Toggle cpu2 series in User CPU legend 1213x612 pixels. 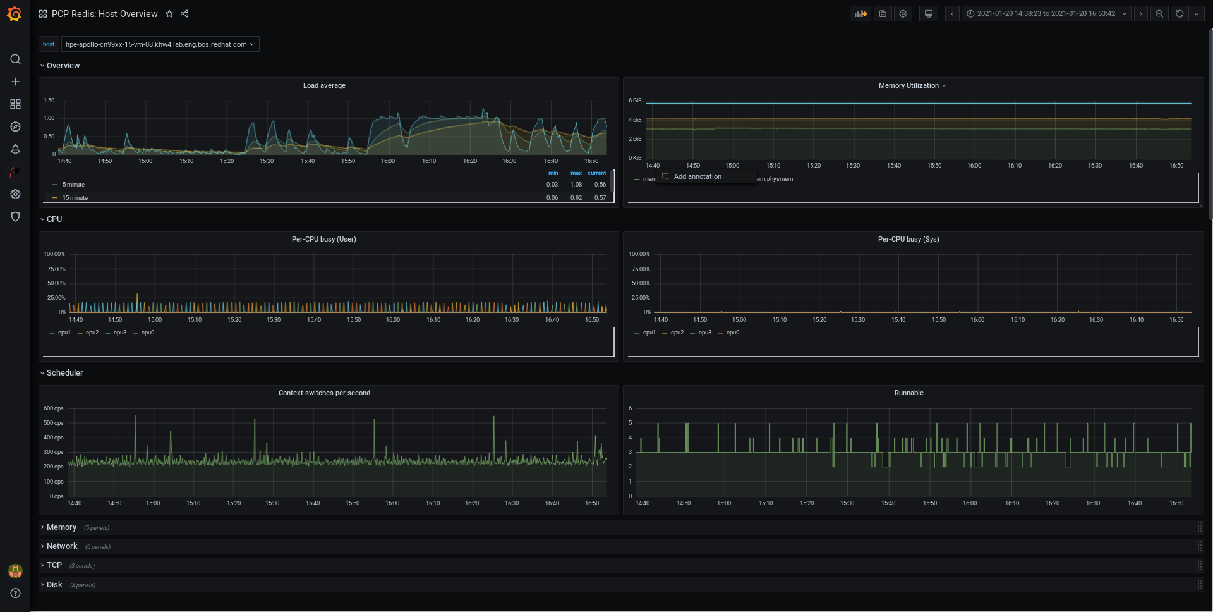click(92, 333)
